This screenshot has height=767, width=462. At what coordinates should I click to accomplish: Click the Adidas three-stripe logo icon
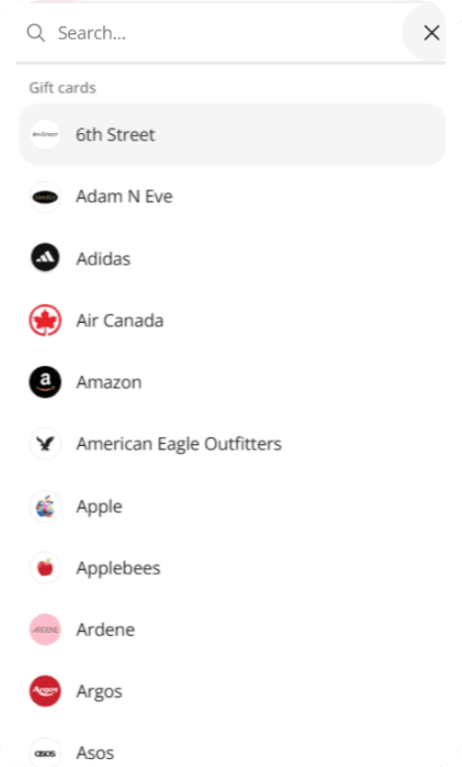point(45,258)
